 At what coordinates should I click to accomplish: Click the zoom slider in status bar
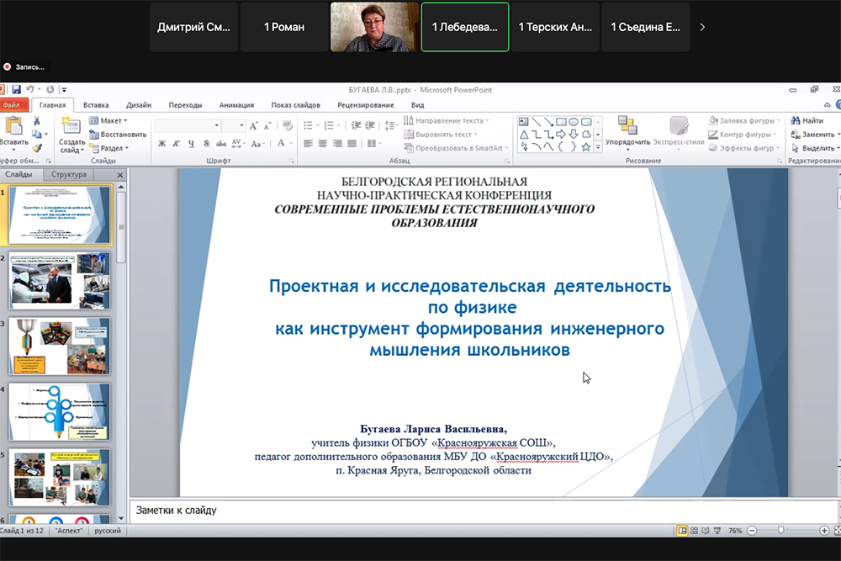[781, 531]
